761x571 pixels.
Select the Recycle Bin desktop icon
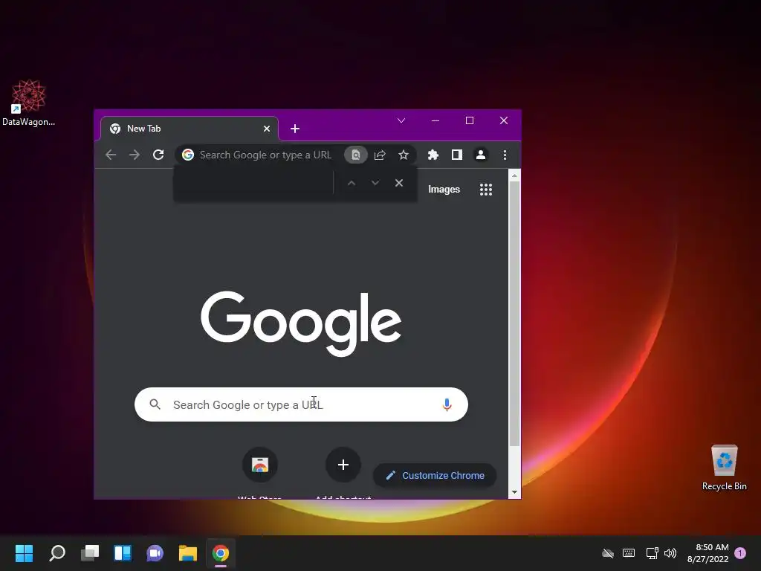(x=724, y=468)
